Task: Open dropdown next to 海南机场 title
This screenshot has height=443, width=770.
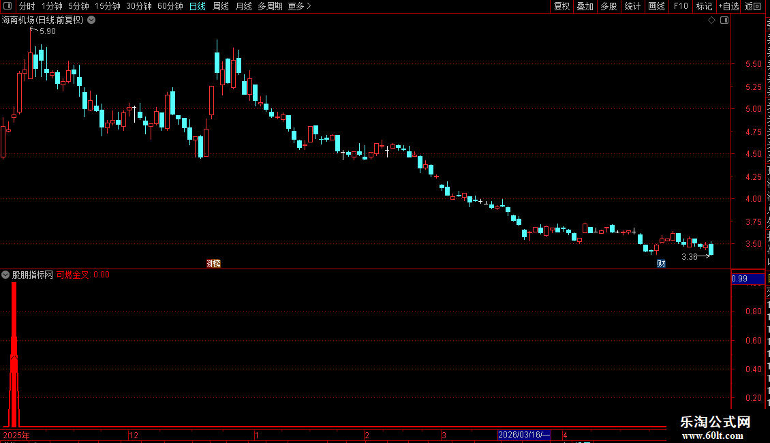Action: click(x=91, y=20)
